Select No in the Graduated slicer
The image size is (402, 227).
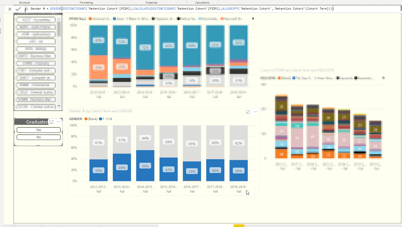coord(38,137)
